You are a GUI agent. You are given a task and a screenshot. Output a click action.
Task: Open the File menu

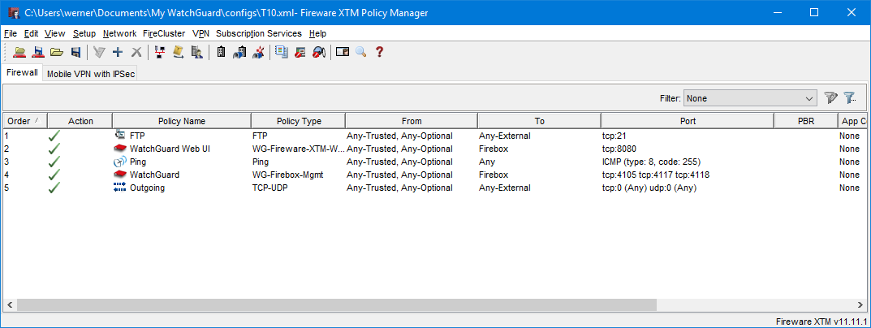(x=11, y=33)
